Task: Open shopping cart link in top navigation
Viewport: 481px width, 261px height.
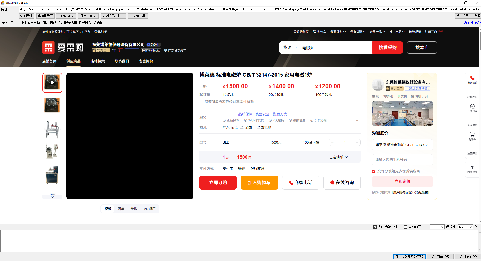Action: (x=320, y=32)
